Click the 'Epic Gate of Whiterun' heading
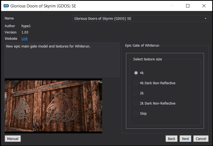The height and width of the screenshot is (146, 213). point(142,46)
